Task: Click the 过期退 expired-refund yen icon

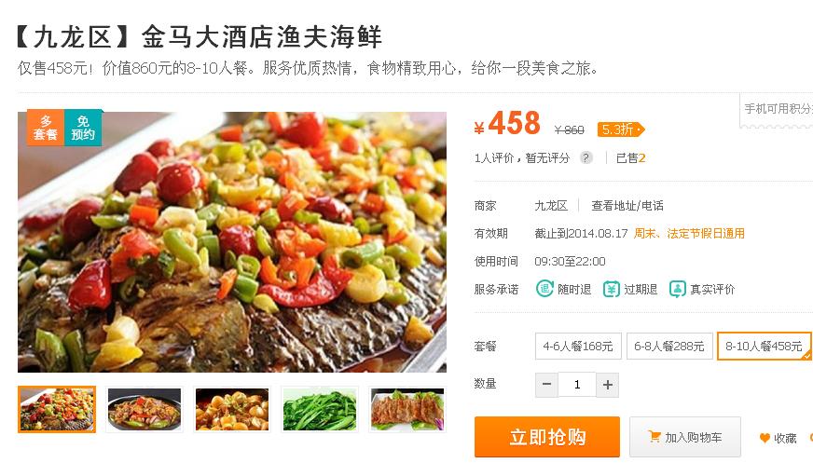Action: [x=612, y=289]
